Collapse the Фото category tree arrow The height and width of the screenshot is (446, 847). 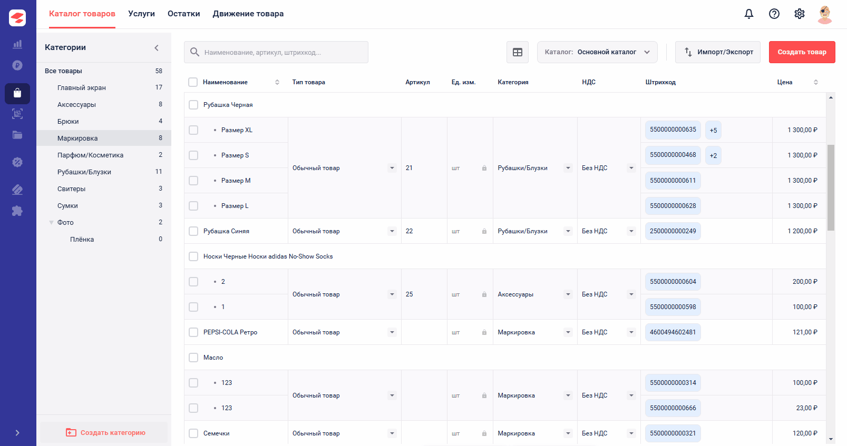click(x=51, y=223)
